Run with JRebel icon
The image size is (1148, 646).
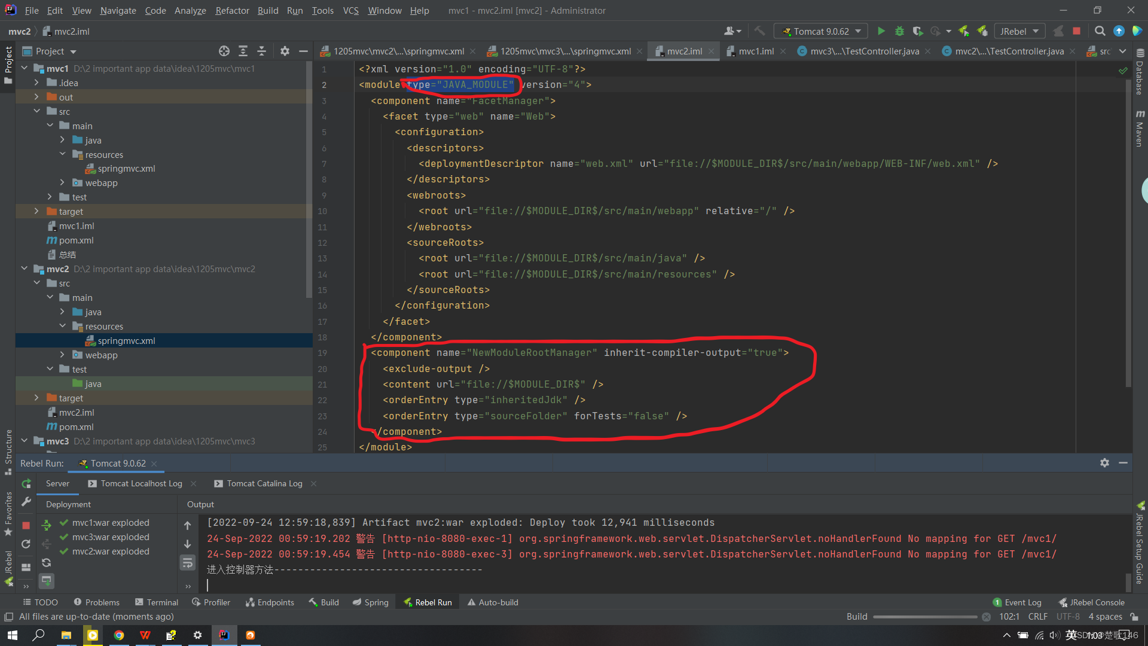tap(964, 31)
